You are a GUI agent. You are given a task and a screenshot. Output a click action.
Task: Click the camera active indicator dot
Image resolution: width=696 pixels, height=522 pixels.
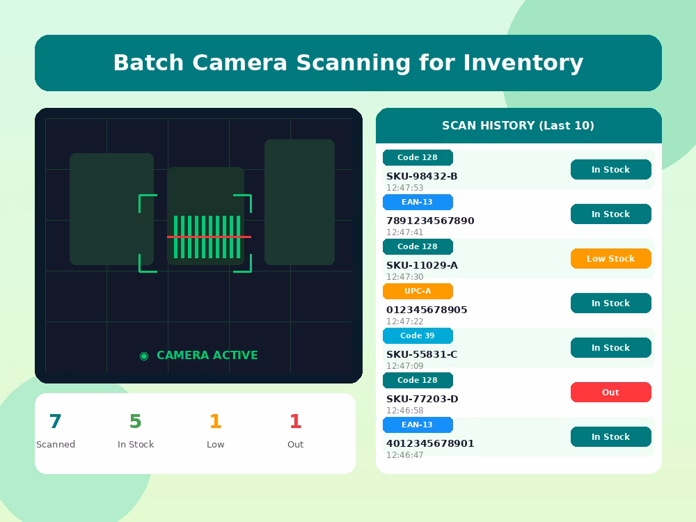(x=144, y=356)
